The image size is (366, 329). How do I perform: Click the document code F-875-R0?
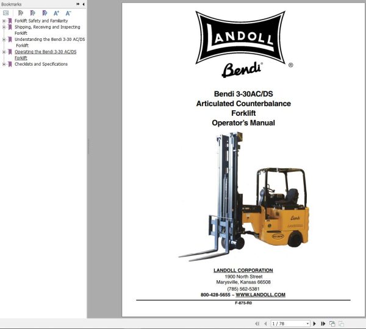(x=243, y=303)
